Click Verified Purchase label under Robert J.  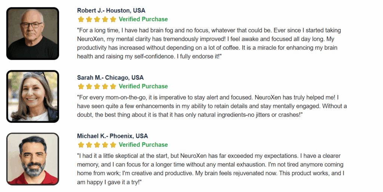point(143,19)
